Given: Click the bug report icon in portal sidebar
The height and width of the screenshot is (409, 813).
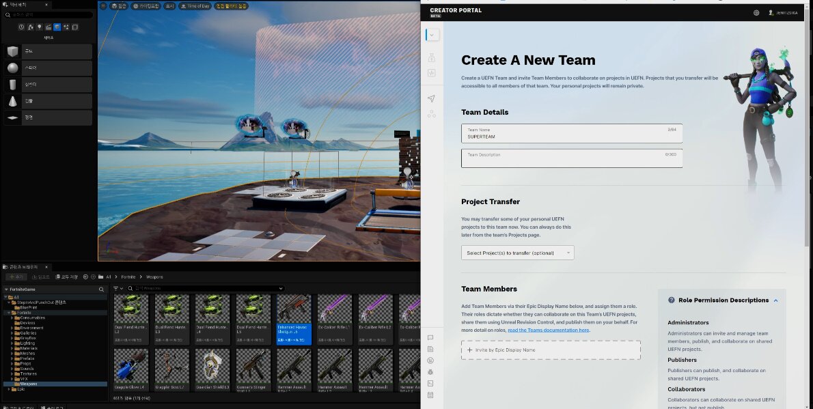Looking at the screenshot, I should pos(430,371).
